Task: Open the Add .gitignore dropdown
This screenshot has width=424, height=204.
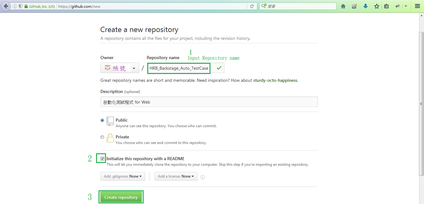Action: click(x=122, y=176)
